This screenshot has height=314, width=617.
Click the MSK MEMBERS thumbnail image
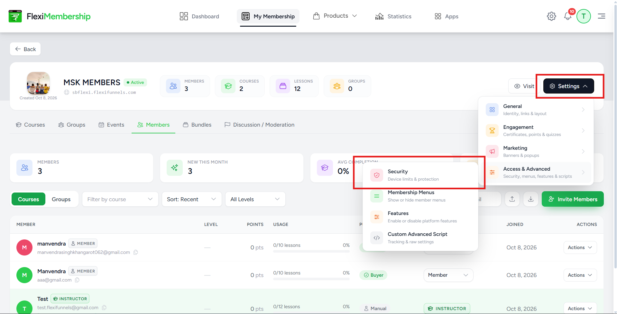[38, 83]
